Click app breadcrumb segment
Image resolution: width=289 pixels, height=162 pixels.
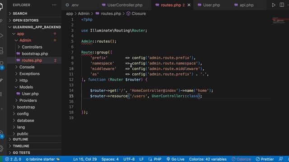[70, 13]
